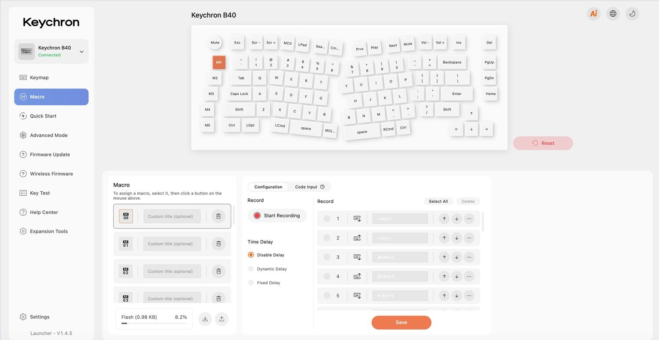Tick the selection circle for record row 3
This screenshot has height=340, width=659.
coord(327,257)
